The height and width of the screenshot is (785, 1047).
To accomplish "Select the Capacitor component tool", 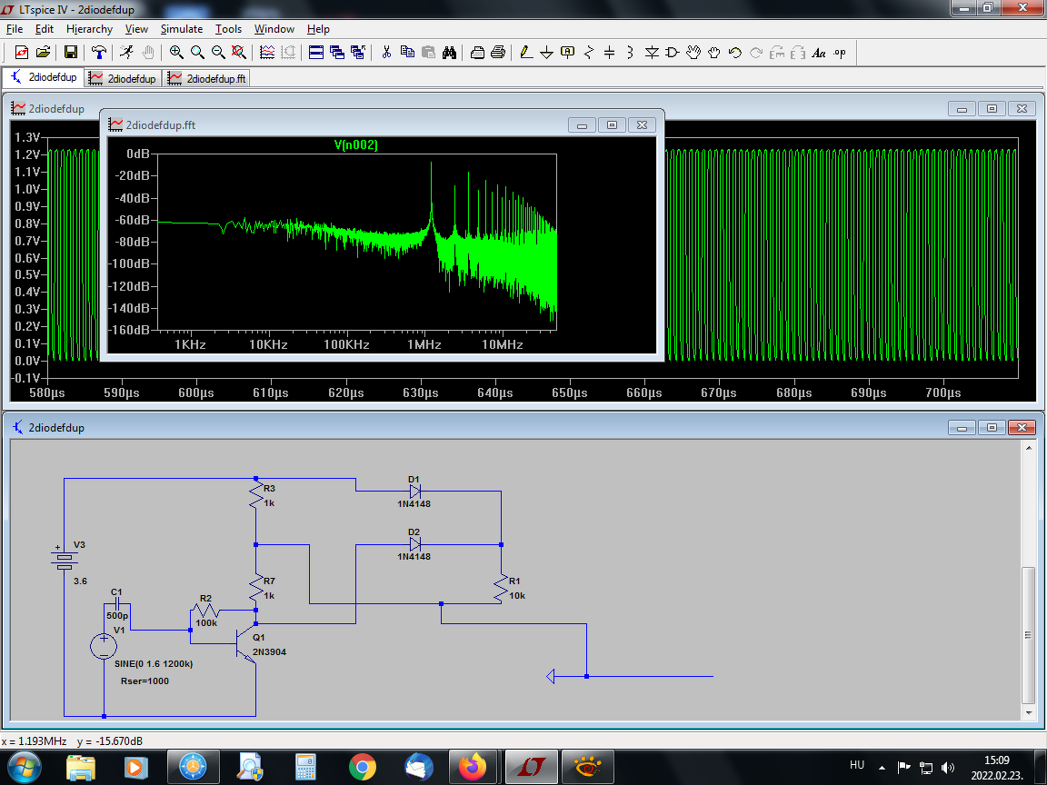I will pyautogui.click(x=609, y=53).
